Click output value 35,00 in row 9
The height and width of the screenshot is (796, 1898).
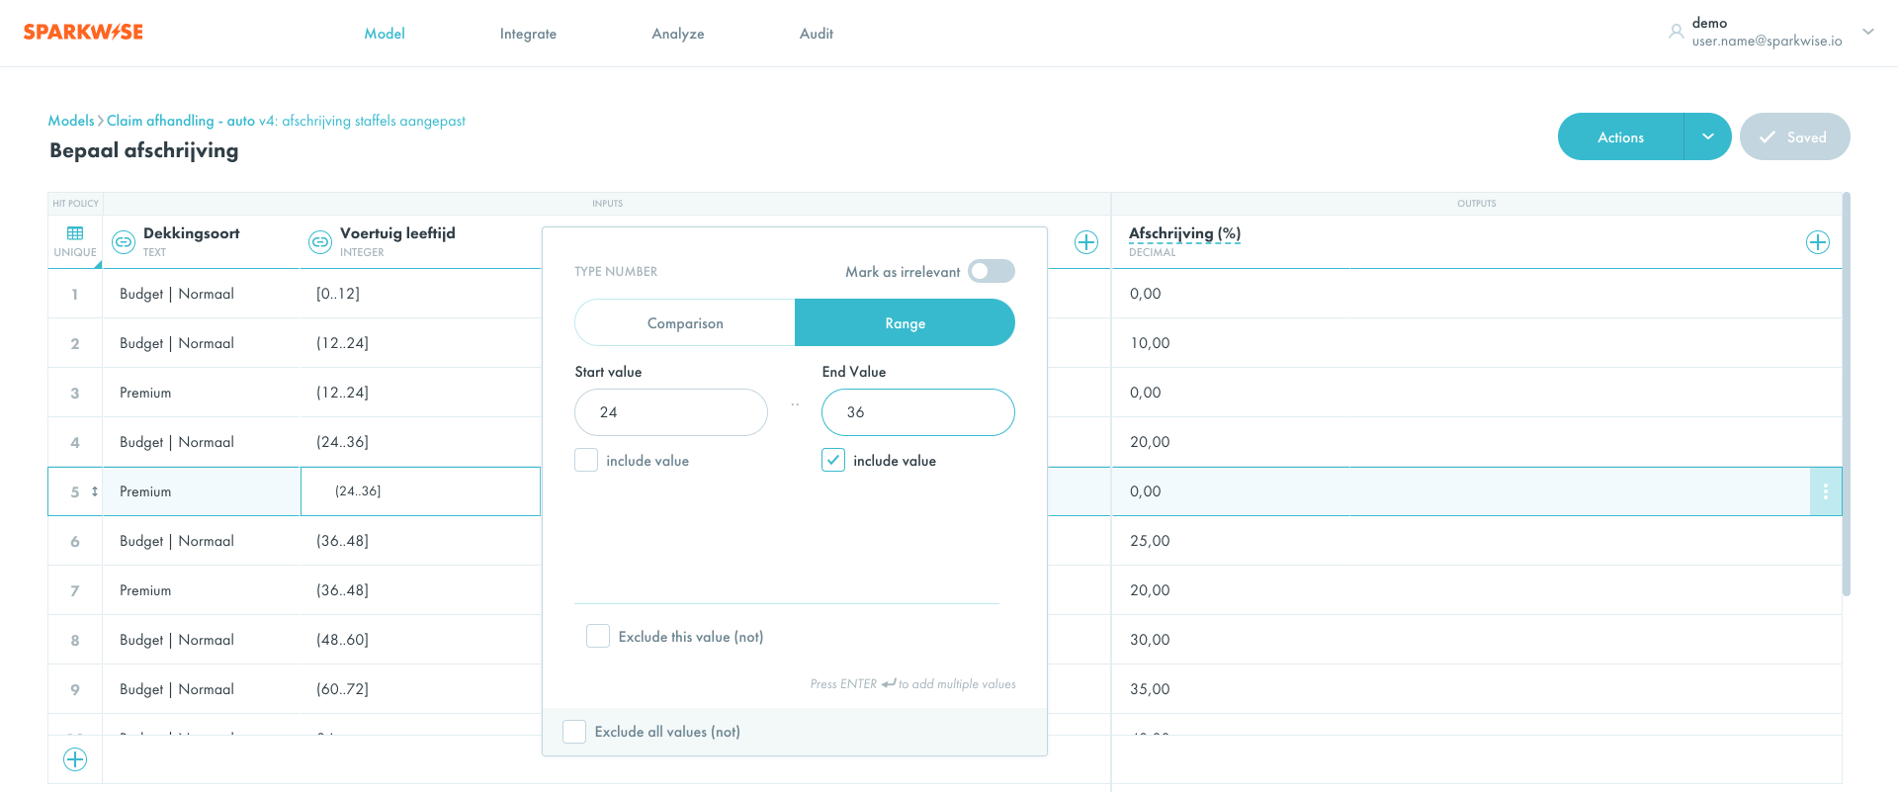tap(1150, 689)
